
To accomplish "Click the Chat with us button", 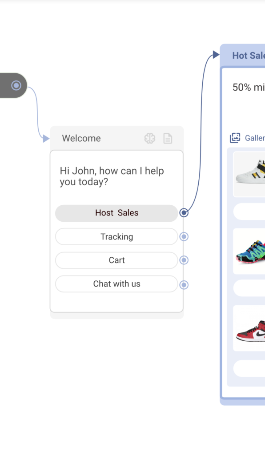I will pos(116,284).
